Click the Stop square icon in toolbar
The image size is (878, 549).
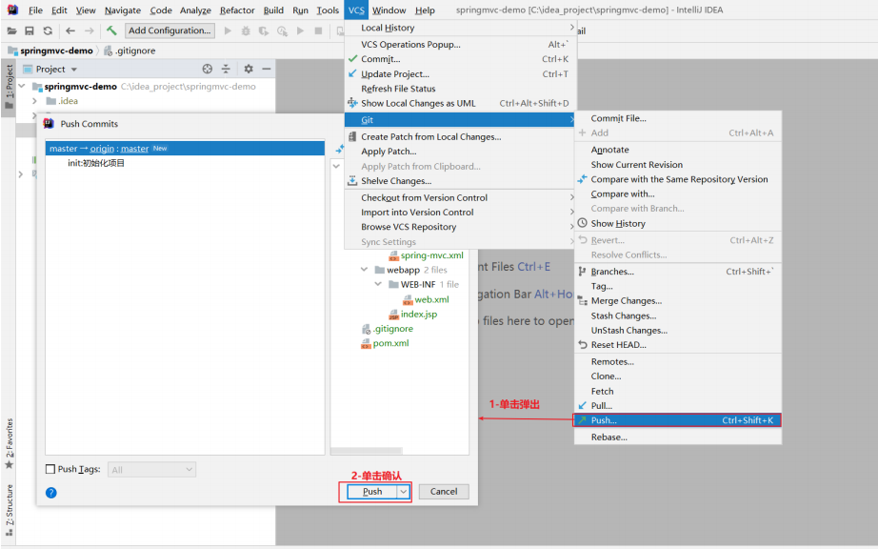[318, 30]
